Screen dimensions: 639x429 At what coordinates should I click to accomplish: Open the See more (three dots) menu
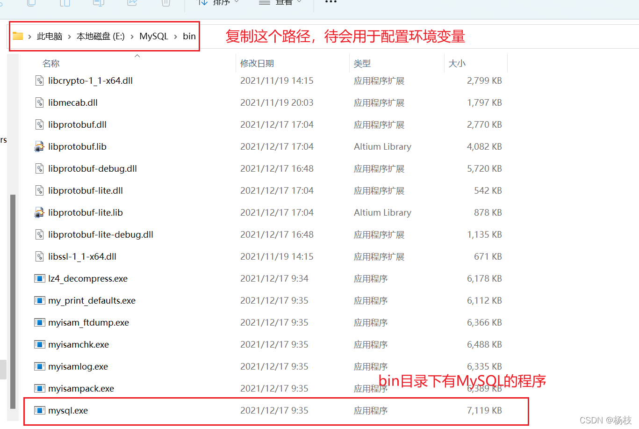[x=331, y=2]
